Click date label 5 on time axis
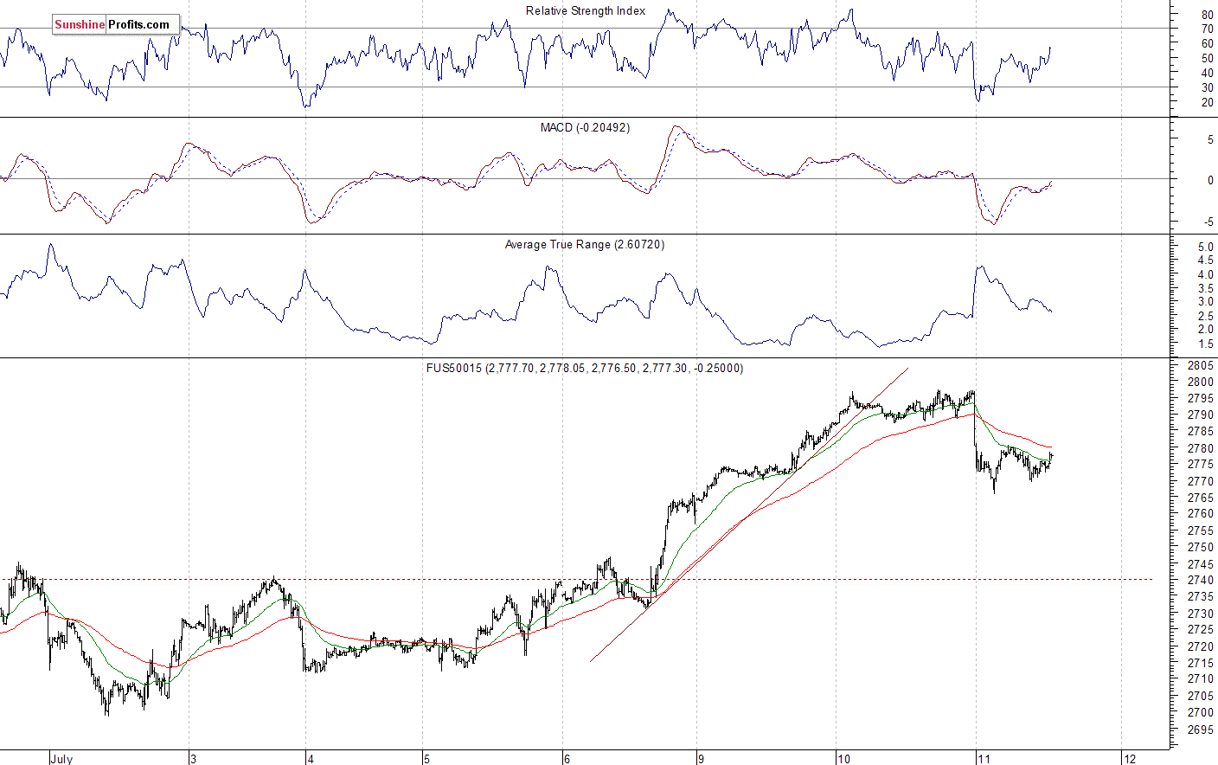1218x765 pixels. tap(426, 759)
